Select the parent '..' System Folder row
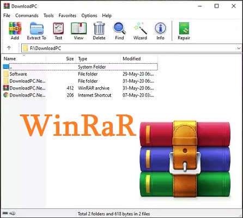Image resolution: width=243 pixels, height=218 pixels. tap(80, 67)
